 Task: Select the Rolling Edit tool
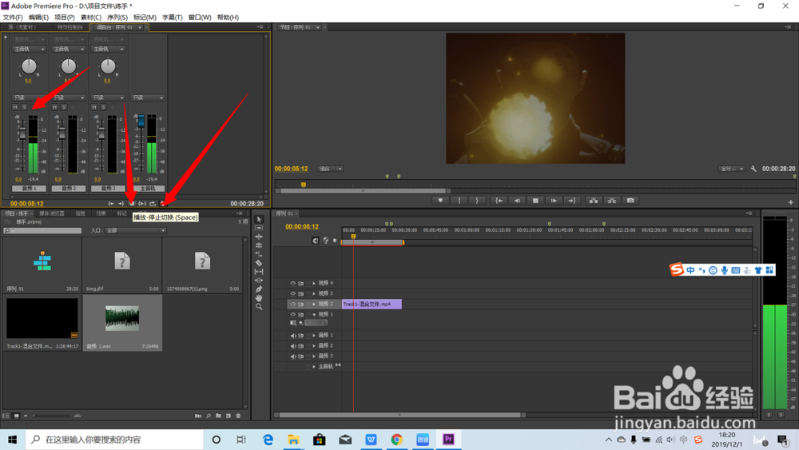pos(259,245)
